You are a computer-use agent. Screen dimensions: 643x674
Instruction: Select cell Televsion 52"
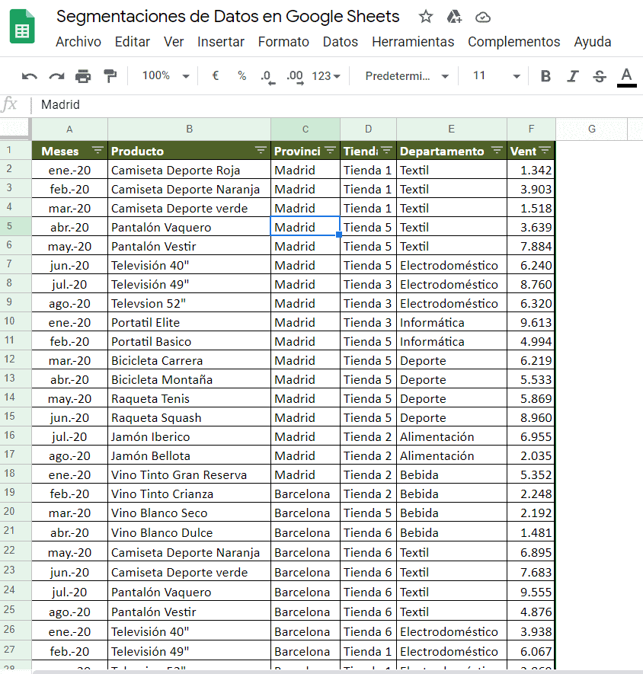pos(189,303)
